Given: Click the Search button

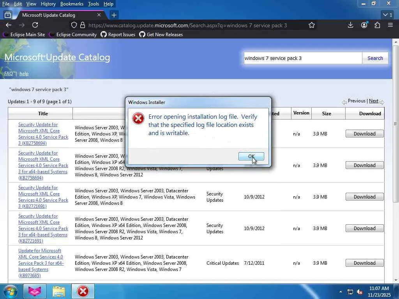Looking at the screenshot, I should (375, 58).
